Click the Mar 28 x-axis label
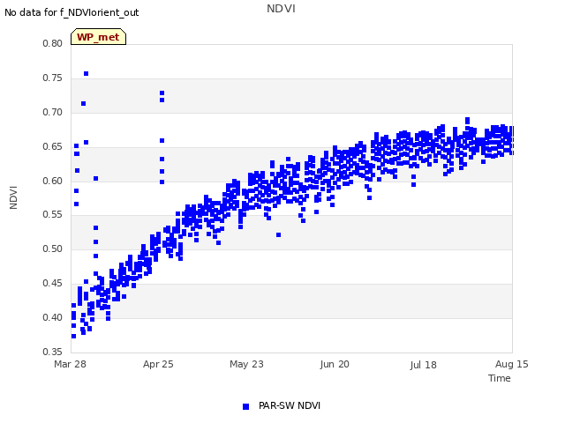Screen dimensions: 565x423 pyautogui.click(x=71, y=364)
